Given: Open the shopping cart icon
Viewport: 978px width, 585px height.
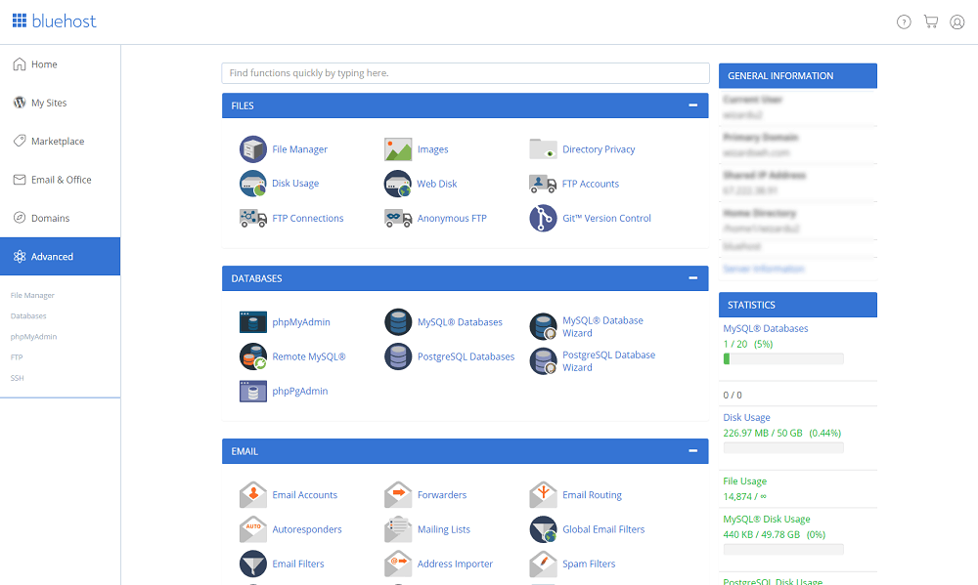Looking at the screenshot, I should pyautogui.click(x=931, y=21).
